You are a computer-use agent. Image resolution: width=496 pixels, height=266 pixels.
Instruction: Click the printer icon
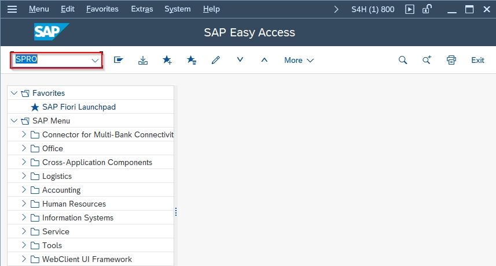[451, 60]
